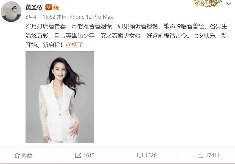Expand the post options chevron
This screenshot has width=235, height=164.
tap(229, 4)
